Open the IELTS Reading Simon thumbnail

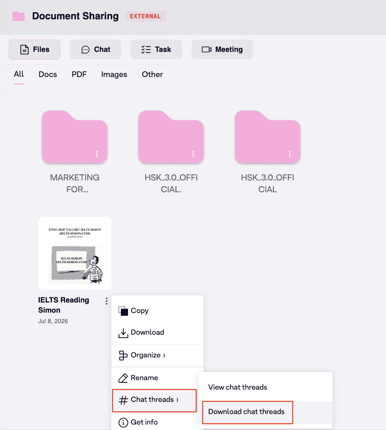pyautogui.click(x=75, y=253)
